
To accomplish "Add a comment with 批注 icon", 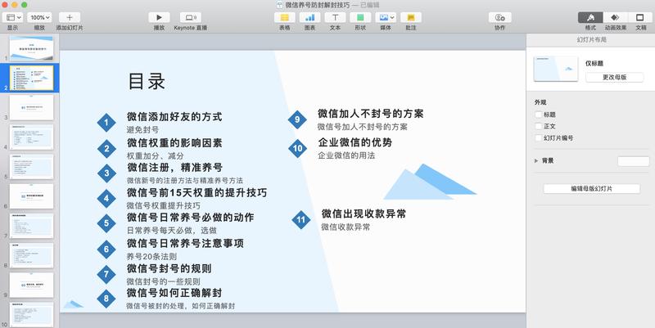I will [x=411, y=17].
